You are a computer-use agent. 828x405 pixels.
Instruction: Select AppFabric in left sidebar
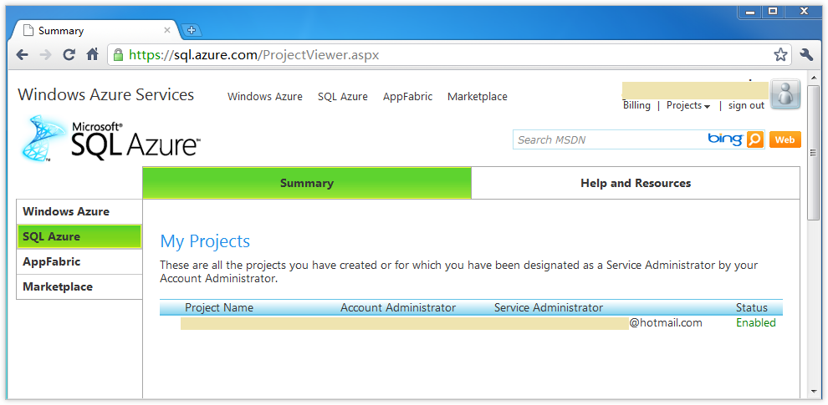pos(79,261)
